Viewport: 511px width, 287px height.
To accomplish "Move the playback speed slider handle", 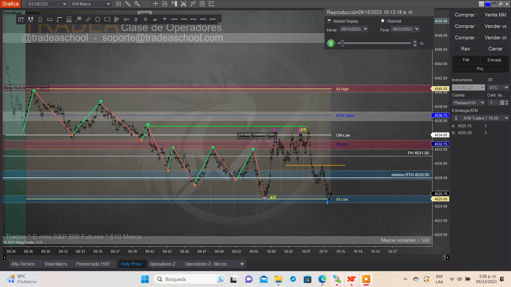I will coord(343,43).
